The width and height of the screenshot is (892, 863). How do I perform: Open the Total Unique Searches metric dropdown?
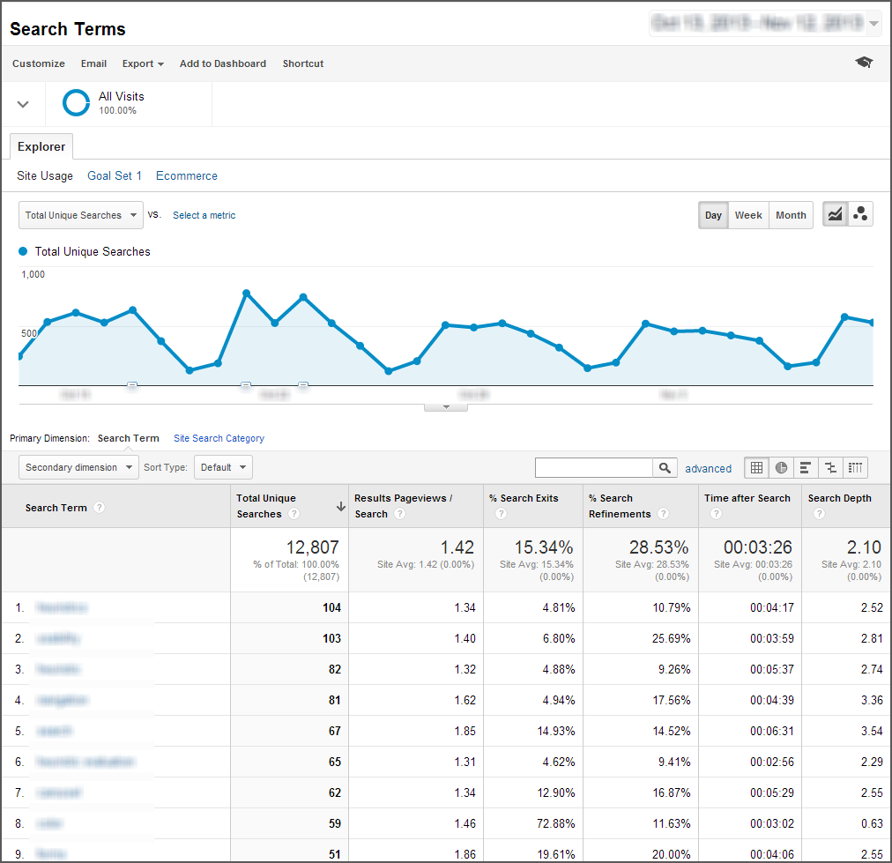pyautogui.click(x=80, y=215)
